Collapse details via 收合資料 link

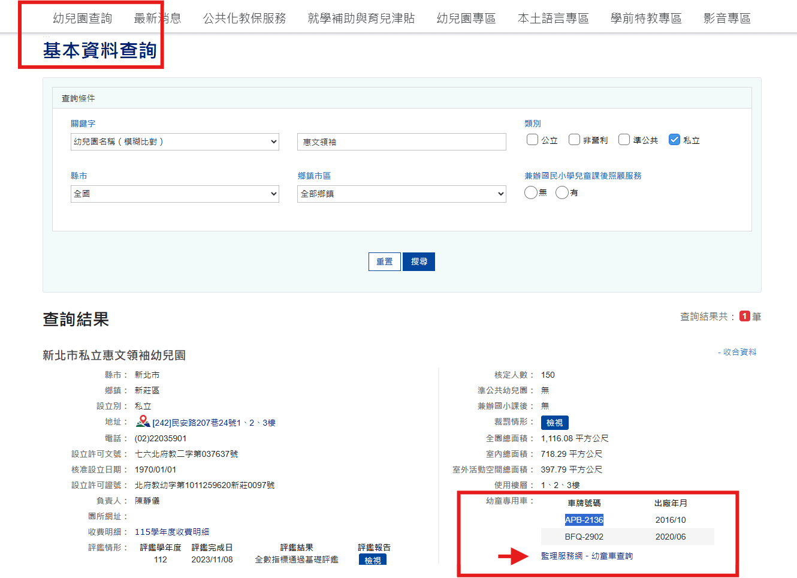pyautogui.click(x=737, y=352)
